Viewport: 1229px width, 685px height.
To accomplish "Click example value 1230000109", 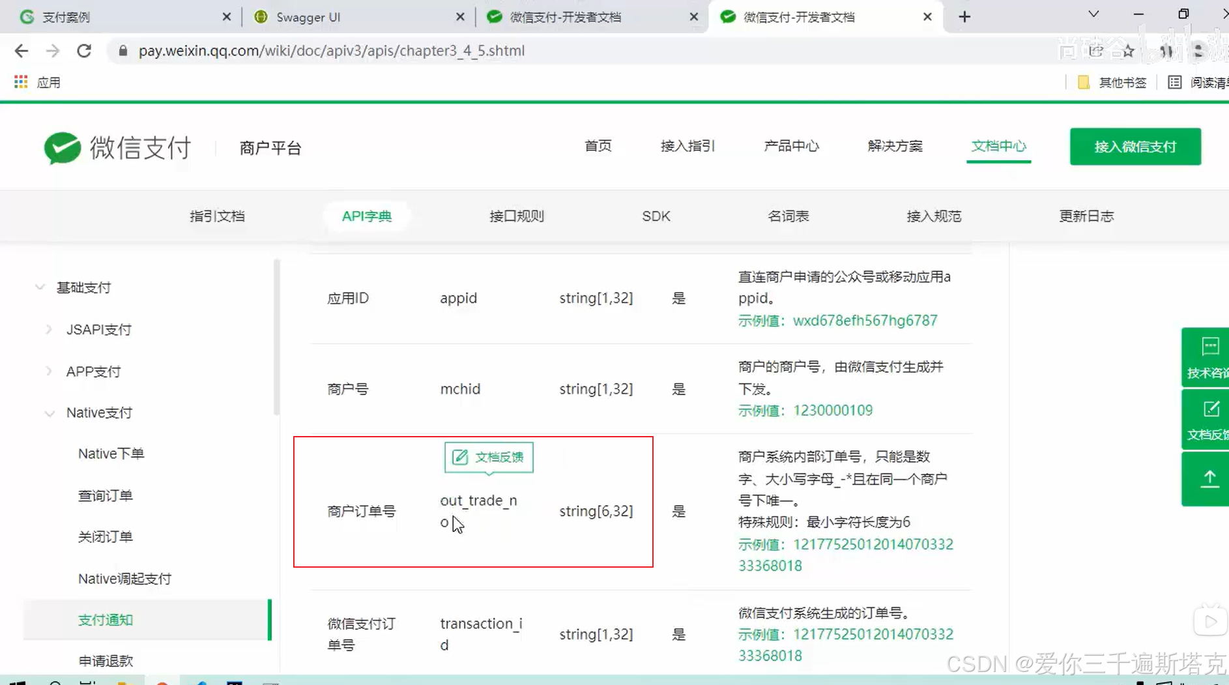I will [x=832, y=411].
